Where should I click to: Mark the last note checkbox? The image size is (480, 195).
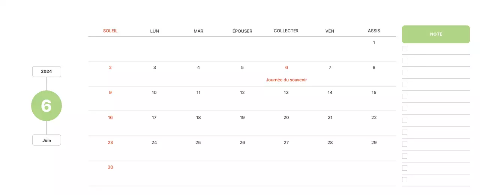click(405, 180)
